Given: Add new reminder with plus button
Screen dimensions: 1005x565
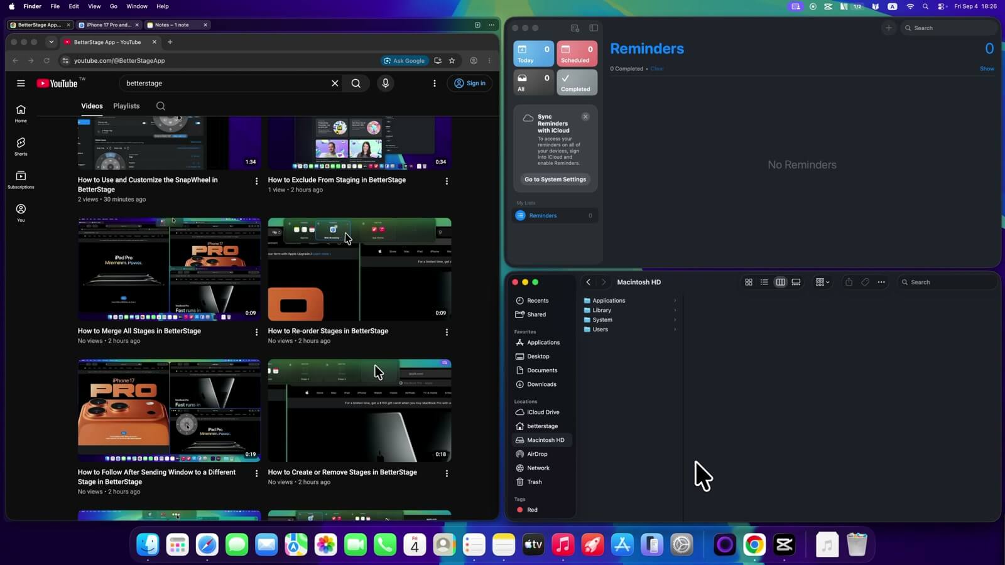Looking at the screenshot, I should (x=888, y=28).
